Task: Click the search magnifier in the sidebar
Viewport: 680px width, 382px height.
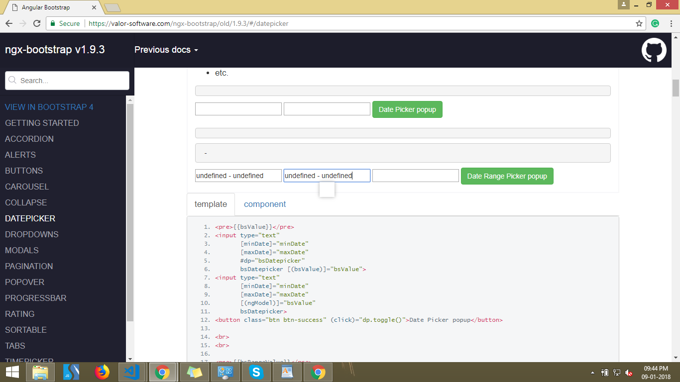Action: pos(13,80)
